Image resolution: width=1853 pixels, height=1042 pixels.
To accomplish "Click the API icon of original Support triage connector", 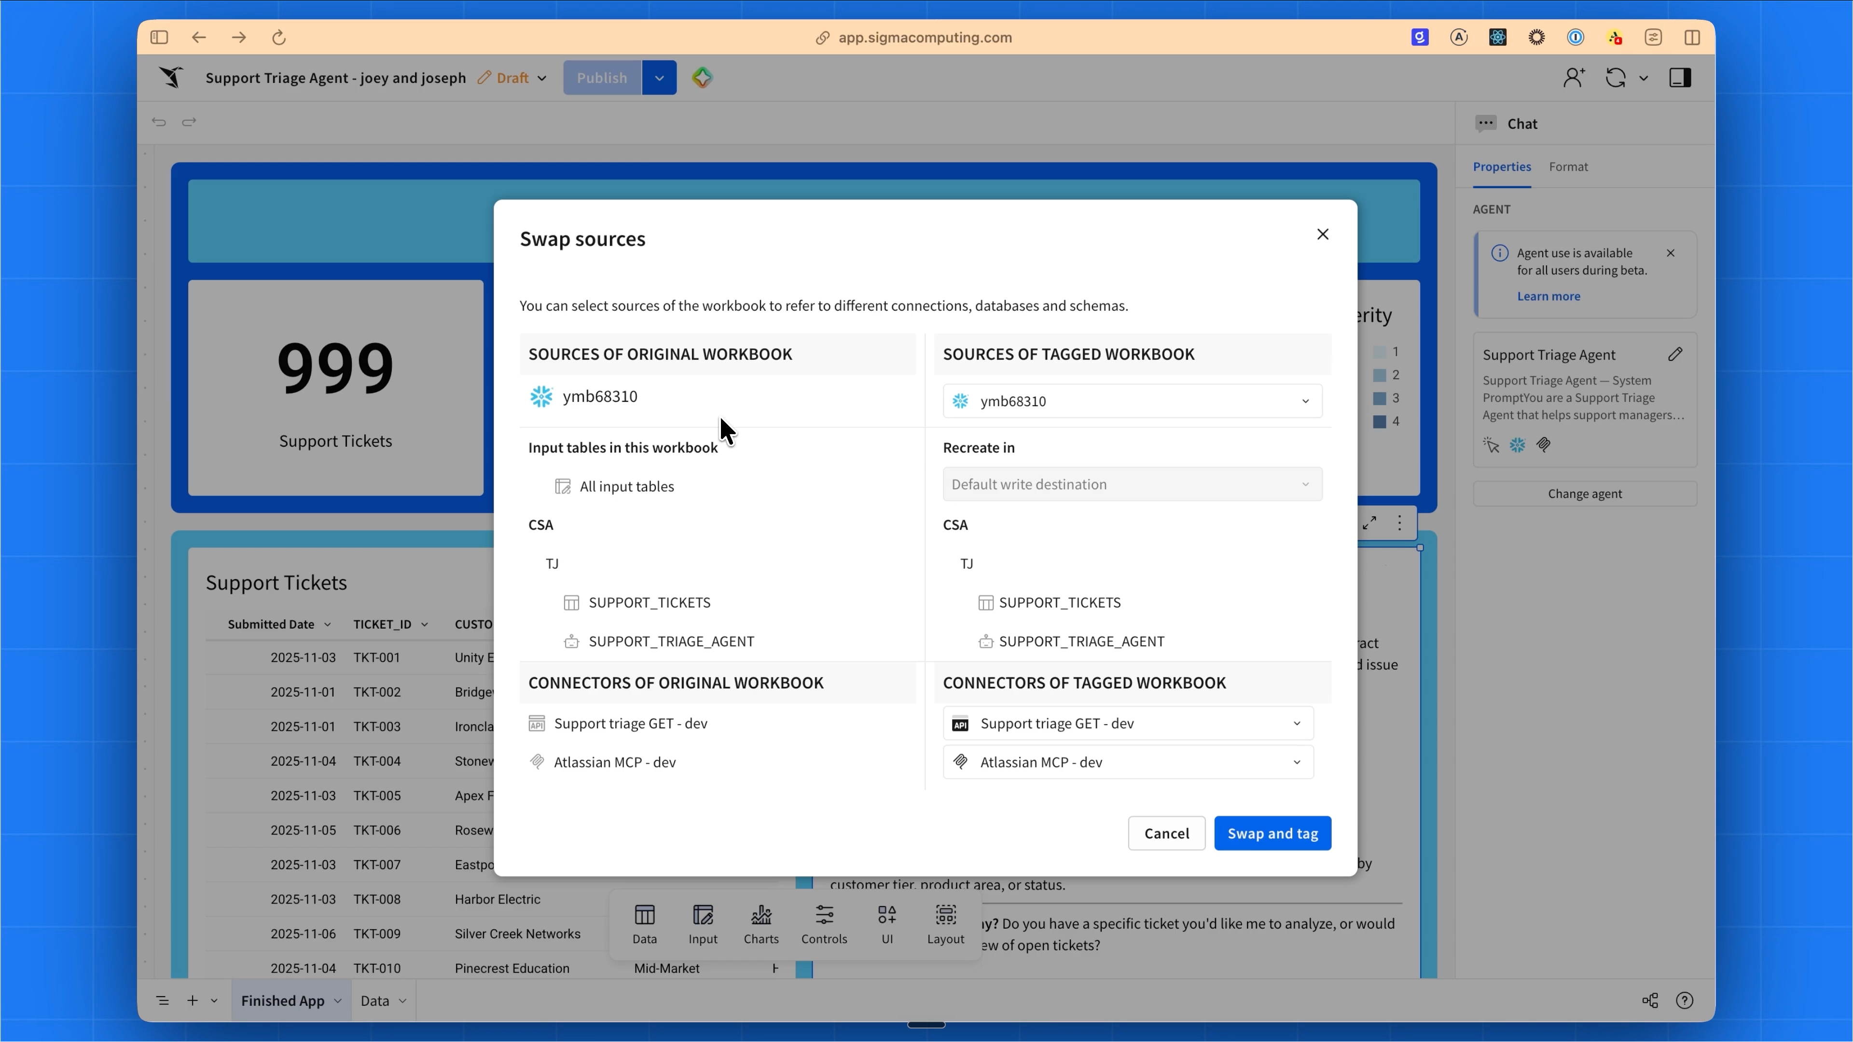I will click(x=537, y=724).
